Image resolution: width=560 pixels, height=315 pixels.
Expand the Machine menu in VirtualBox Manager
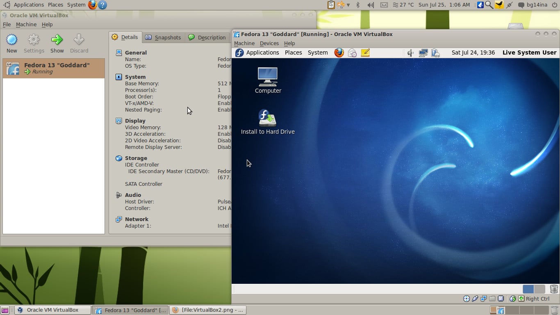click(x=26, y=25)
